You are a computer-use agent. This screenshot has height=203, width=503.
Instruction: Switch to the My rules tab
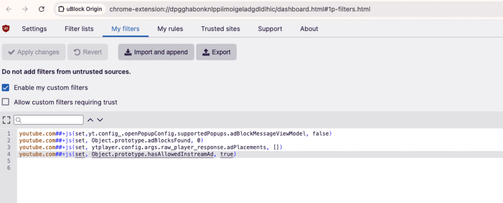[x=170, y=29]
